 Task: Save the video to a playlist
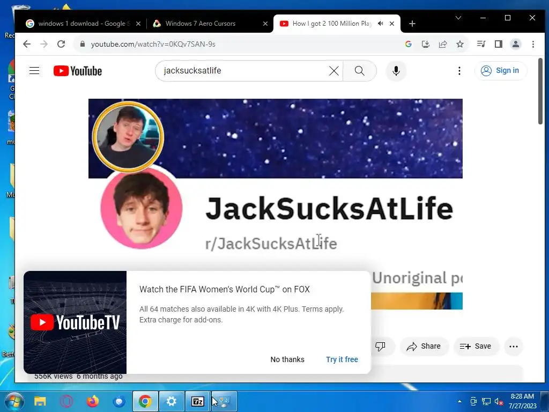point(476,347)
